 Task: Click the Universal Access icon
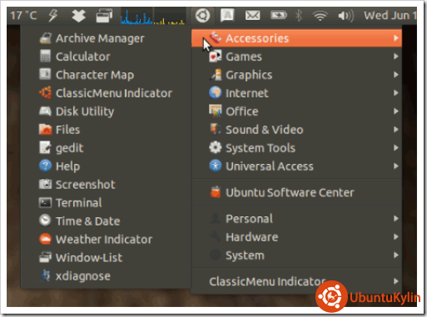coord(216,166)
